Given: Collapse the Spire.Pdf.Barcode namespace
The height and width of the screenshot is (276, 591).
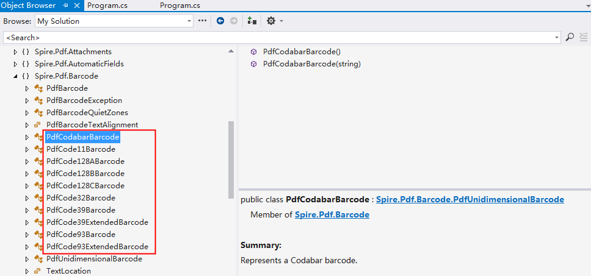Looking at the screenshot, I should point(15,76).
